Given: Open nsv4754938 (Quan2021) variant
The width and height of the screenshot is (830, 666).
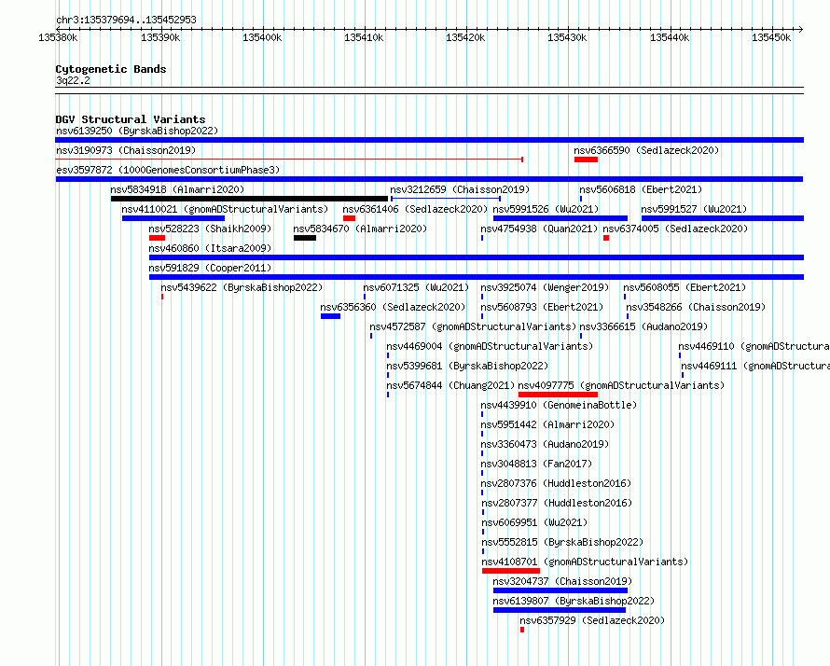Looking at the screenshot, I should [x=539, y=229].
